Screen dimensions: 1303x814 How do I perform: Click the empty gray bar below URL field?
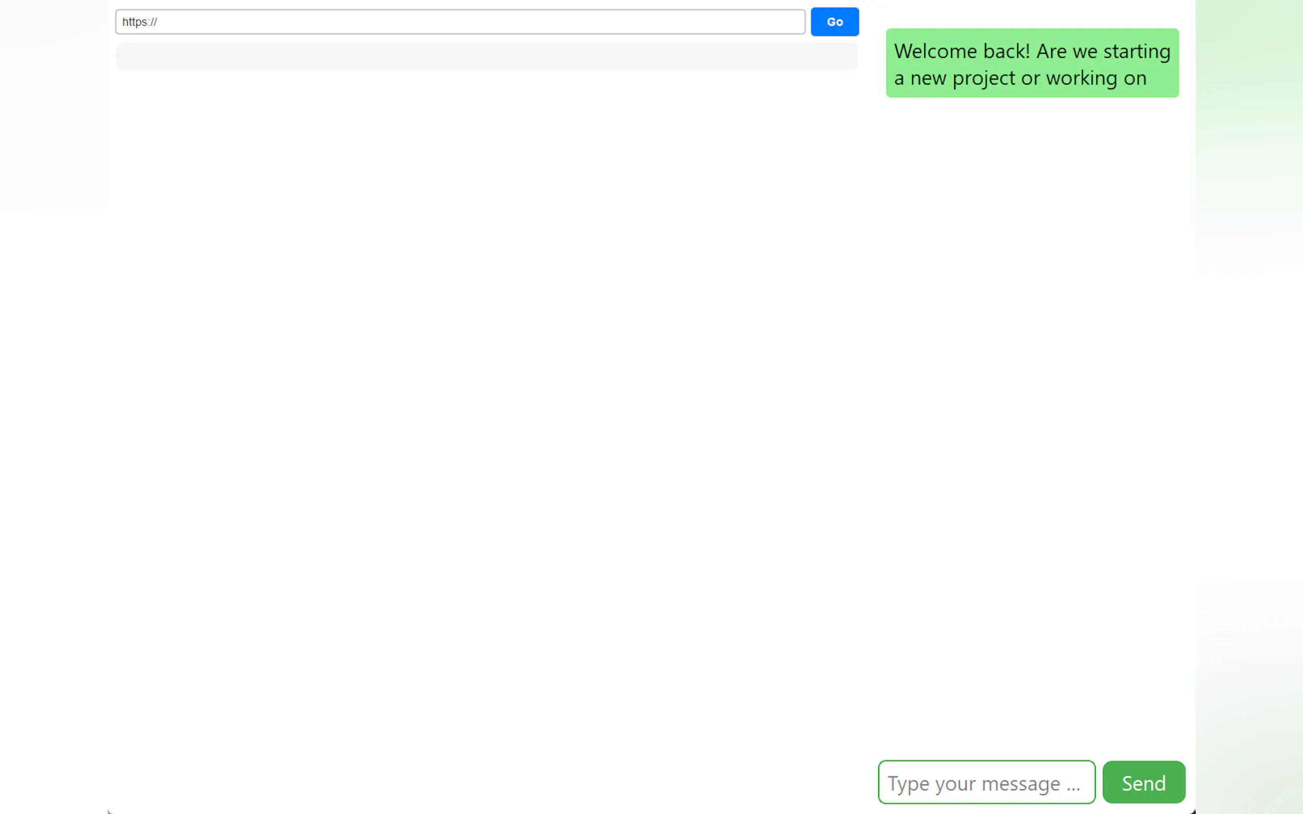(x=486, y=56)
